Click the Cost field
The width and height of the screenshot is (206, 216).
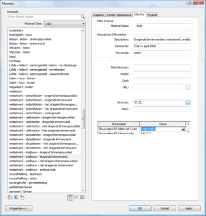(162, 81)
